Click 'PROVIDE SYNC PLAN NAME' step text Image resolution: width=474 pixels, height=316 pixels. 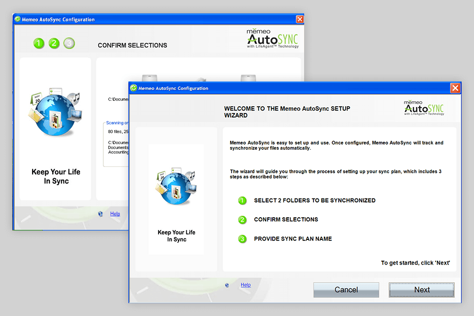(293, 239)
